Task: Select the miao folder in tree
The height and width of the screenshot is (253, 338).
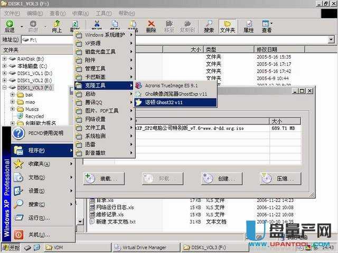Action: pyautogui.click(x=30, y=102)
